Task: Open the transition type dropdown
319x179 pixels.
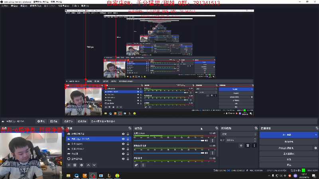Action: 239,134
